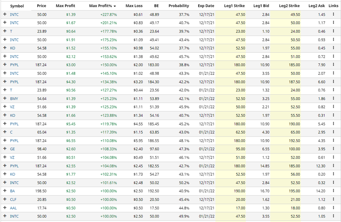Screen dimensions: 341x222
Task: Sort the table by the Price column
Action: point(41,6)
